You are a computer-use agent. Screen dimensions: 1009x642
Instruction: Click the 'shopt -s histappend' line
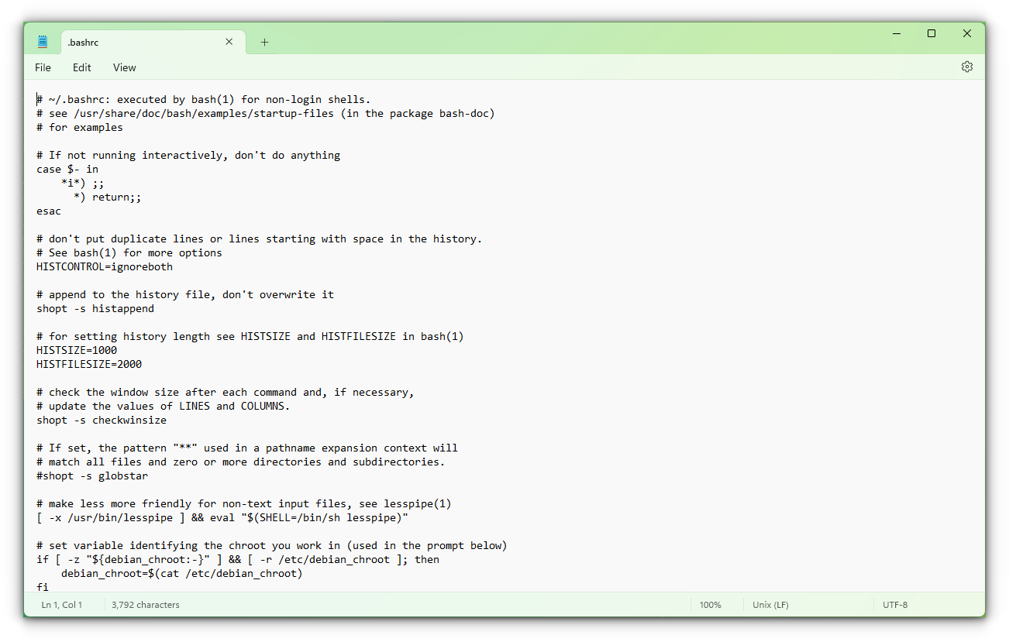pyautogui.click(x=95, y=308)
